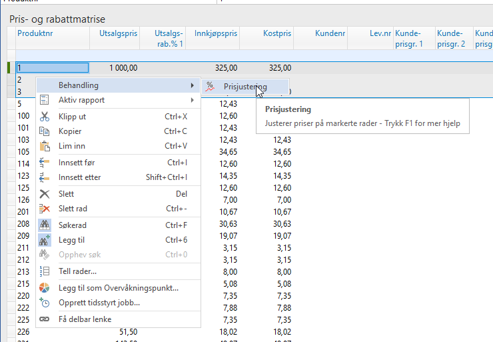Click Kostpris value 19,07
This screenshot has width=493, height=342.
click(x=282, y=235)
